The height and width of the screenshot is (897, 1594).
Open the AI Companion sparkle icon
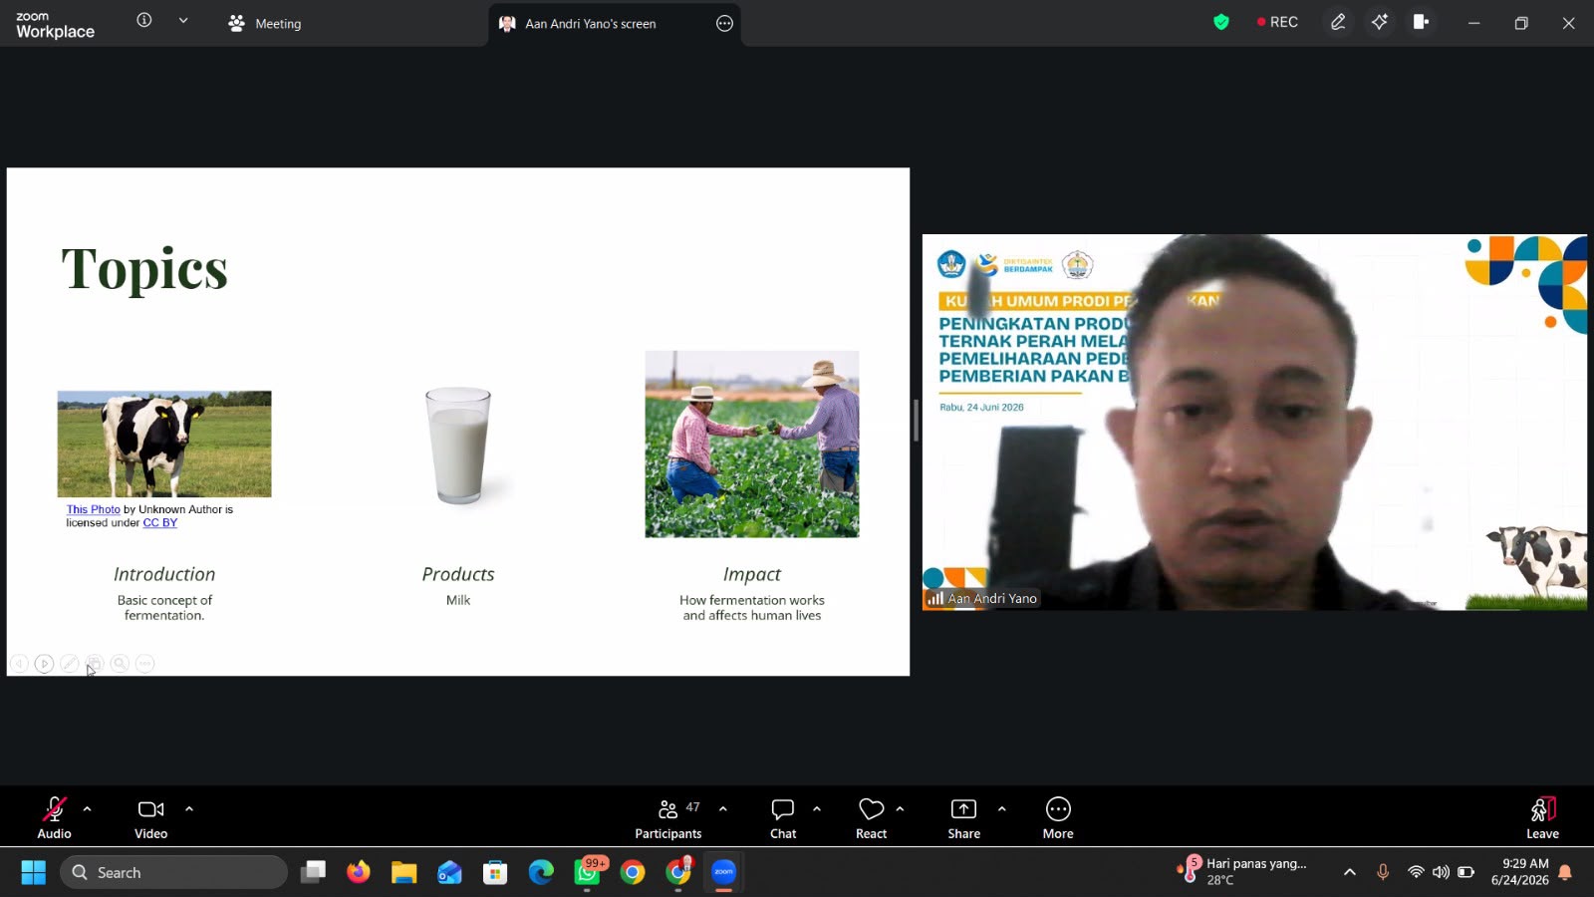point(1380,22)
